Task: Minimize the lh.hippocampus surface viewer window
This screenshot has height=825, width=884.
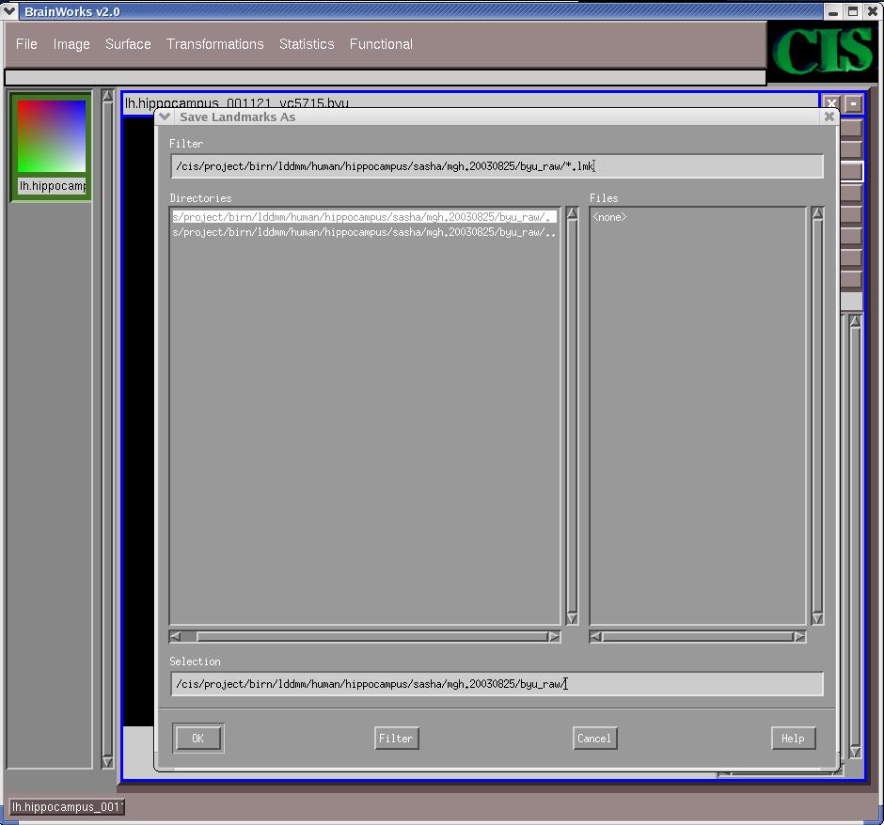Action: [x=854, y=103]
